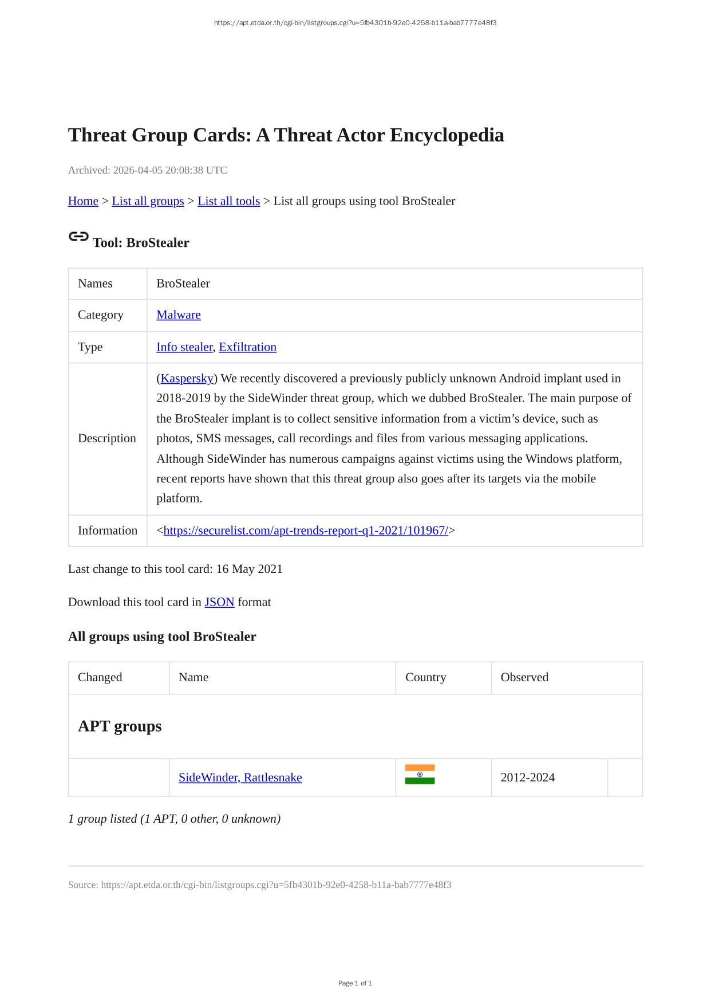
Task: Click the Observed column header
Action: point(524,678)
